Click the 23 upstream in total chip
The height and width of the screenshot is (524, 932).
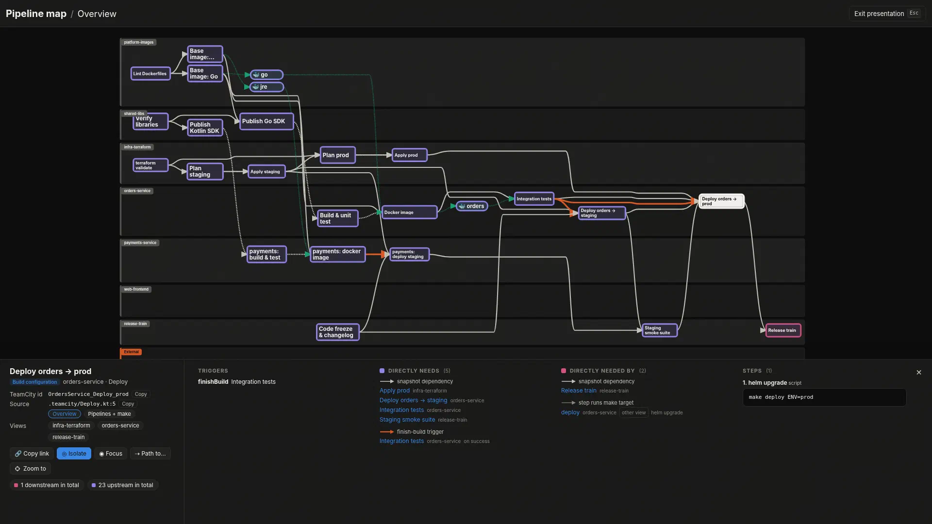[122, 485]
